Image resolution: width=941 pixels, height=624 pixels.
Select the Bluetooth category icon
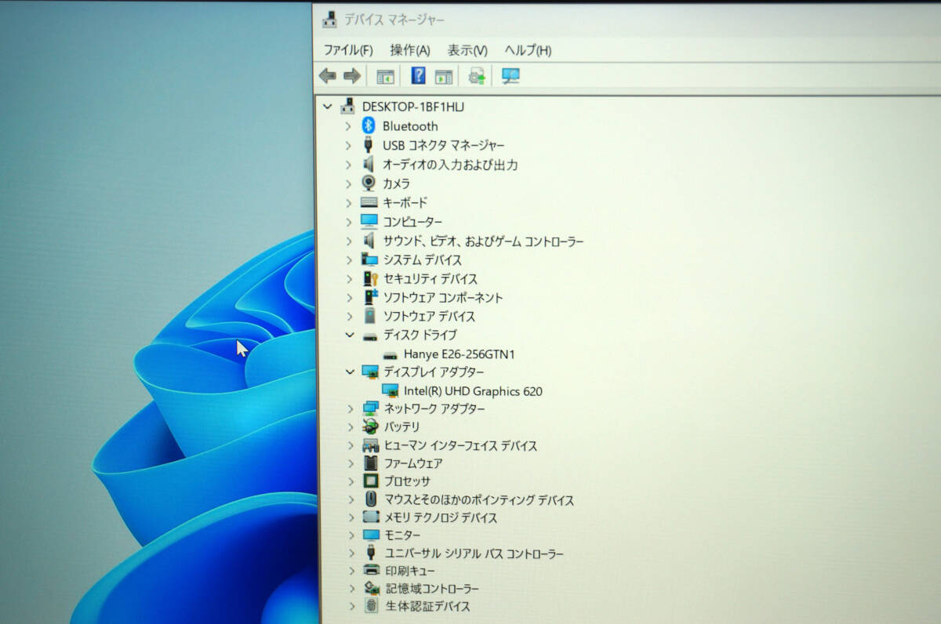click(x=369, y=125)
